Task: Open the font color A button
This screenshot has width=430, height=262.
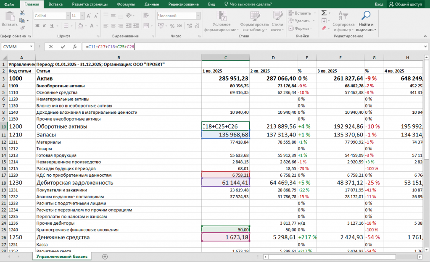Action: point(92,26)
